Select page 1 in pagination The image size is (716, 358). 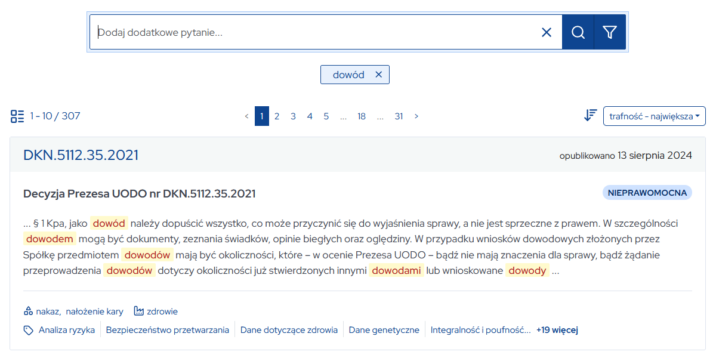pyautogui.click(x=262, y=116)
